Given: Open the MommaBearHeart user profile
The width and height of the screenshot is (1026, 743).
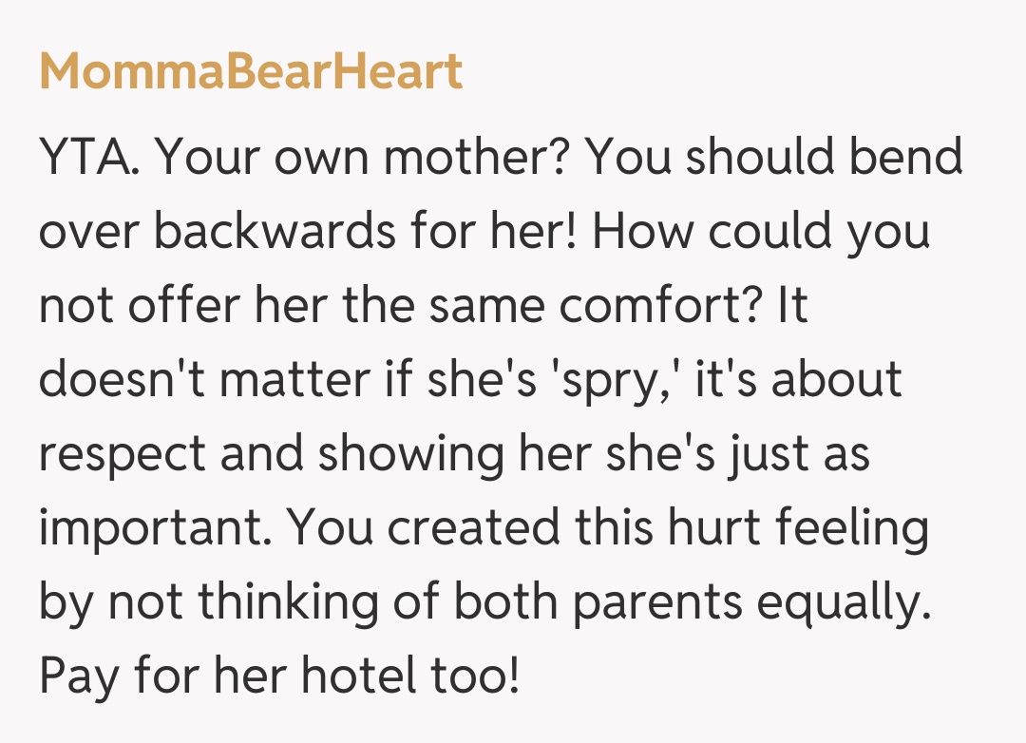Looking at the screenshot, I should click(x=251, y=72).
